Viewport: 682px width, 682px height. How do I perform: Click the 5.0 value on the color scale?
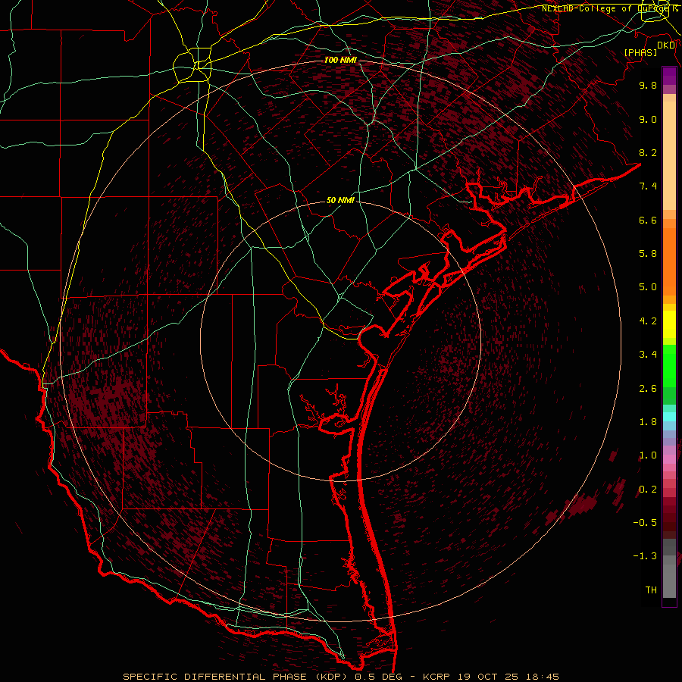(648, 287)
